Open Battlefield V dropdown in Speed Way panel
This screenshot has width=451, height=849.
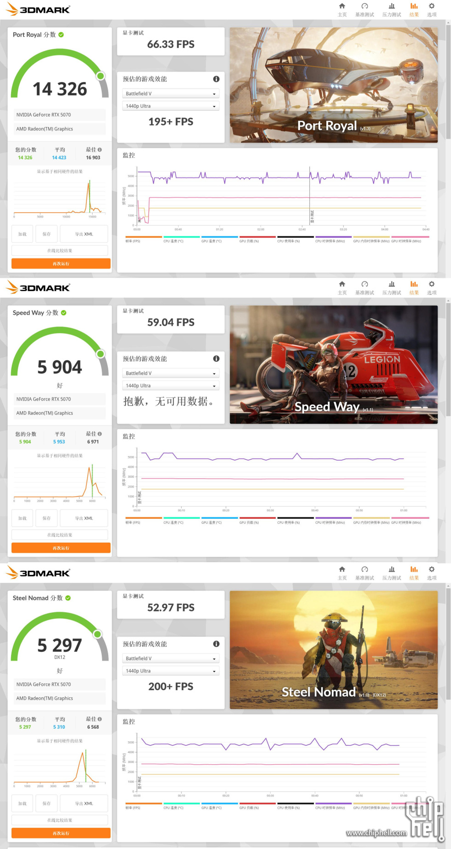pos(171,373)
